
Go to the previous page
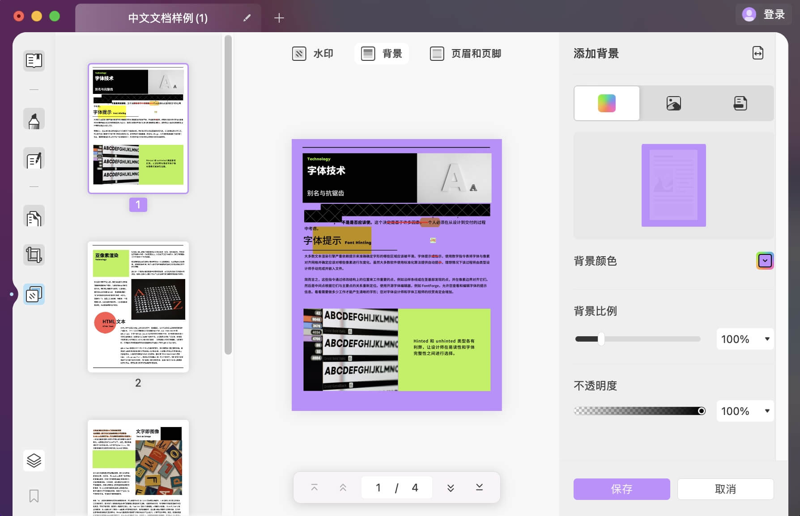[x=343, y=487]
